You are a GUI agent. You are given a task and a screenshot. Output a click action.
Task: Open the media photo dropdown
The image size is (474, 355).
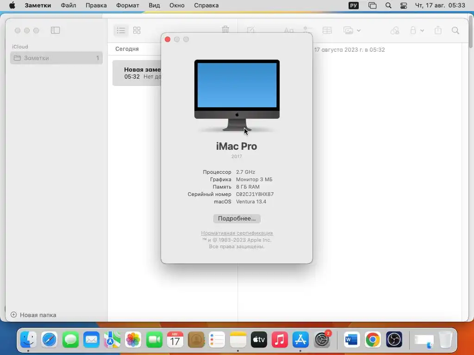pyautogui.click(x=352, y=30)
